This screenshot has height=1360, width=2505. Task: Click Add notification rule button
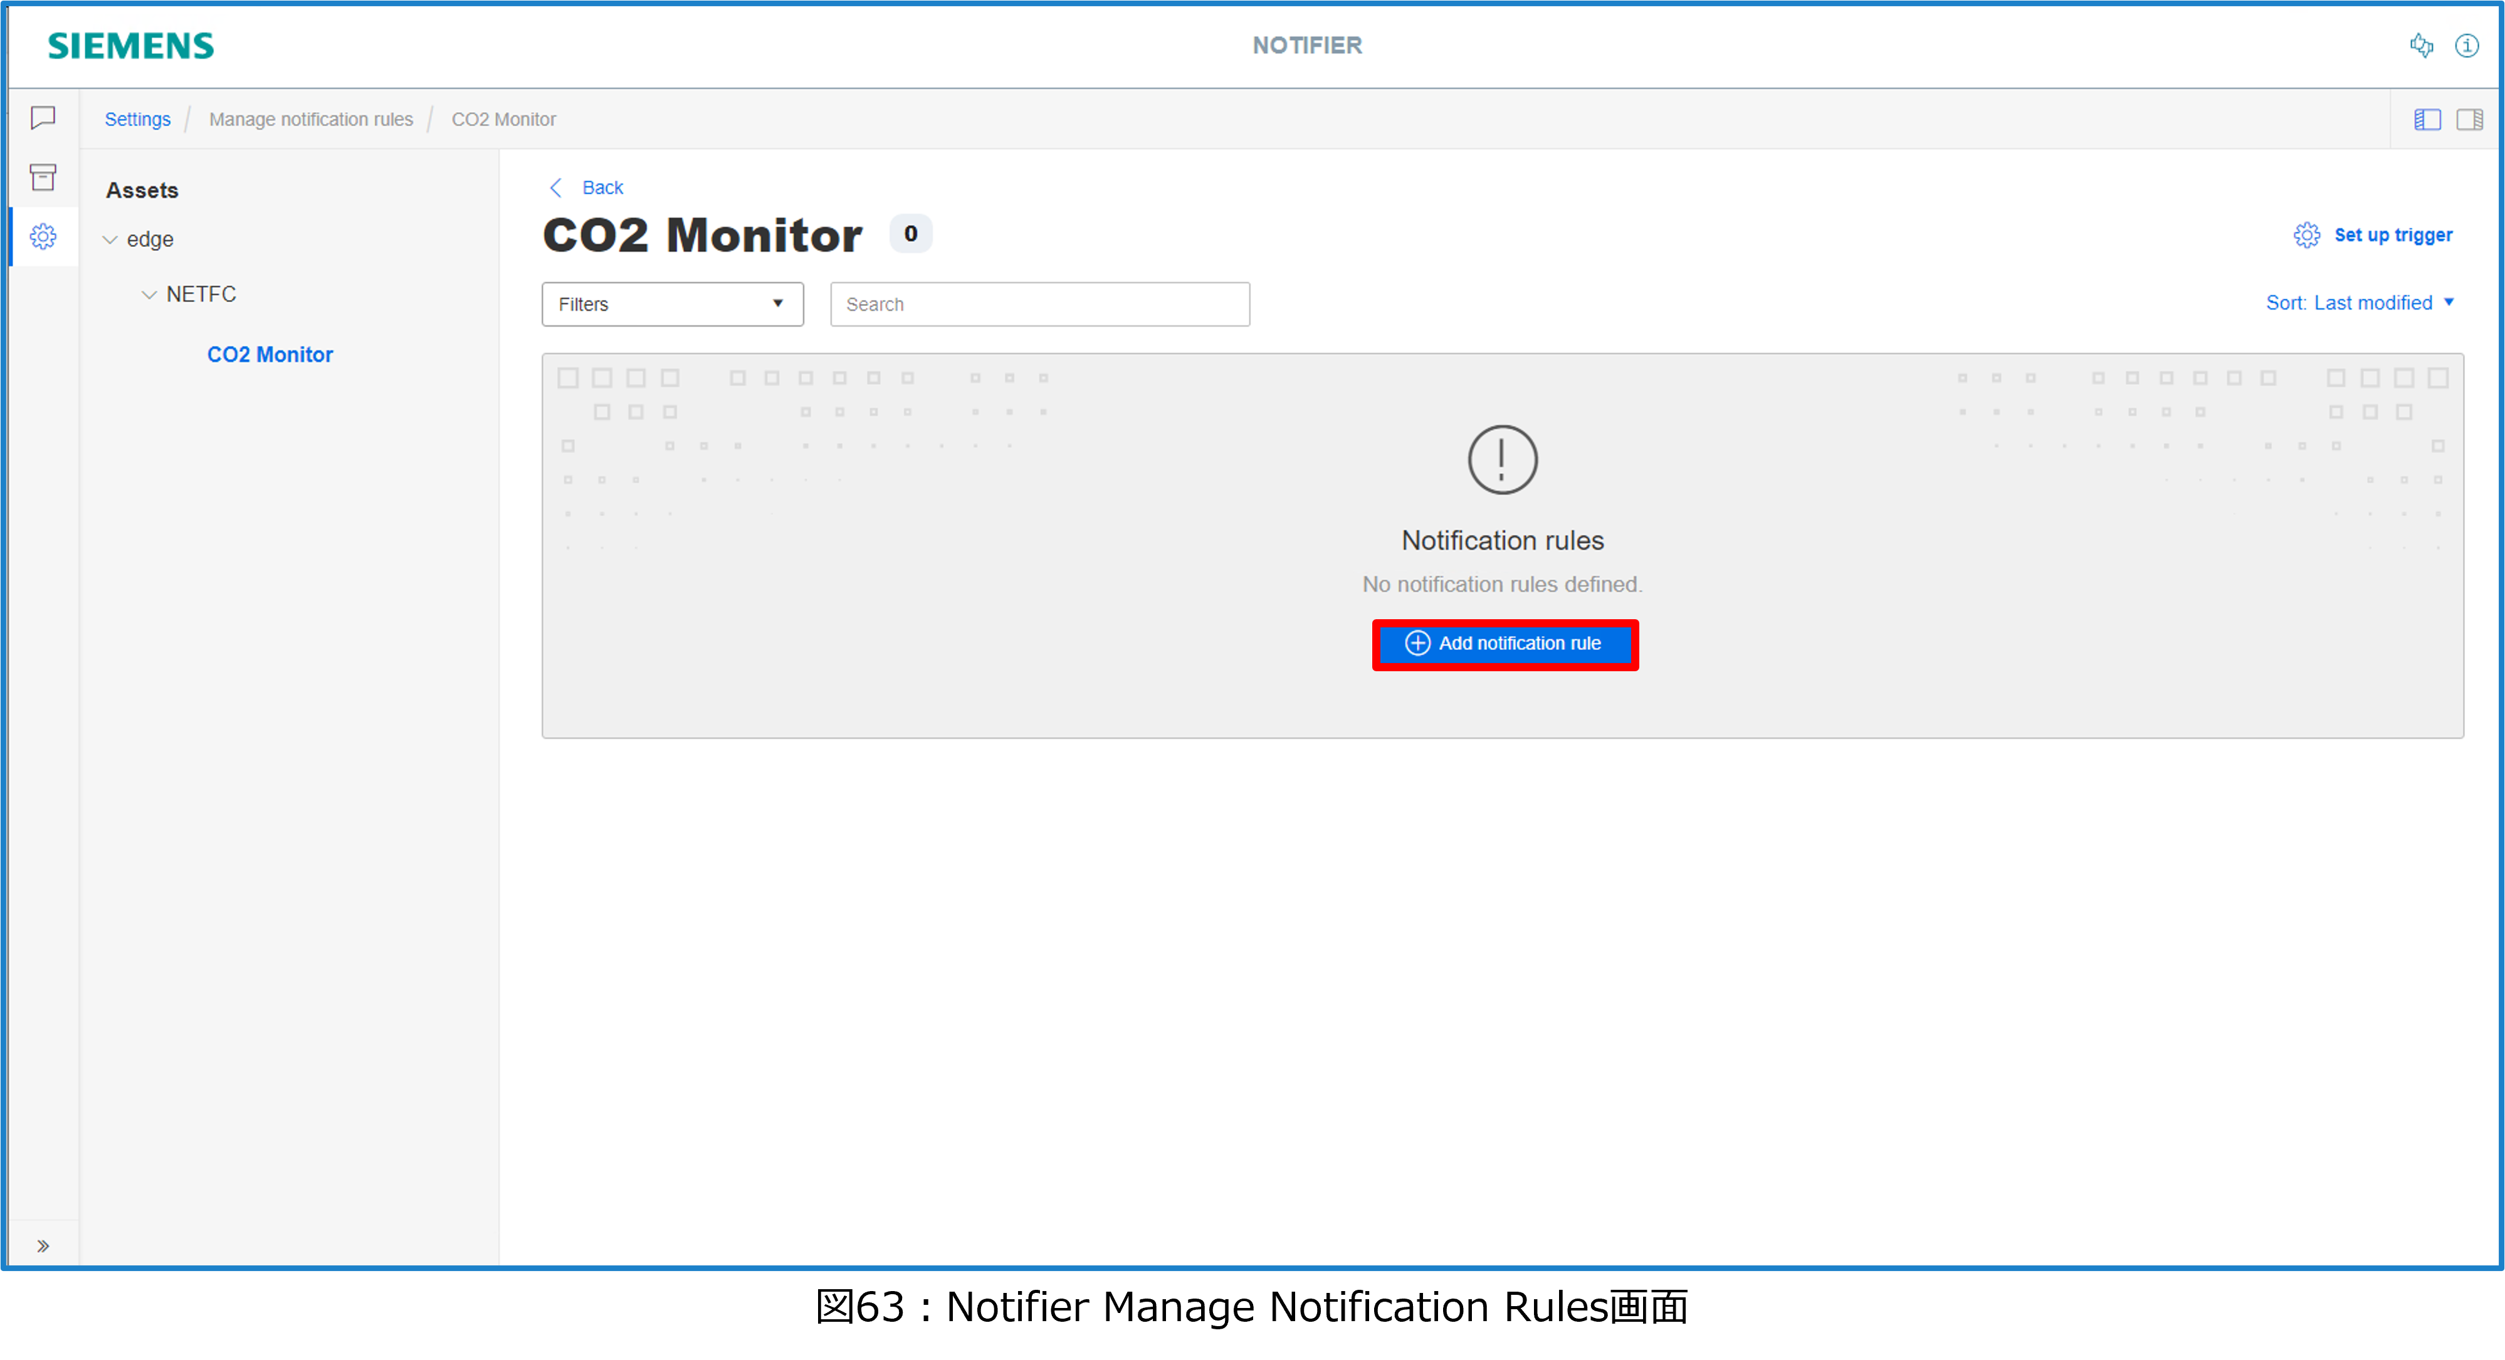(x=1505, y=644)
